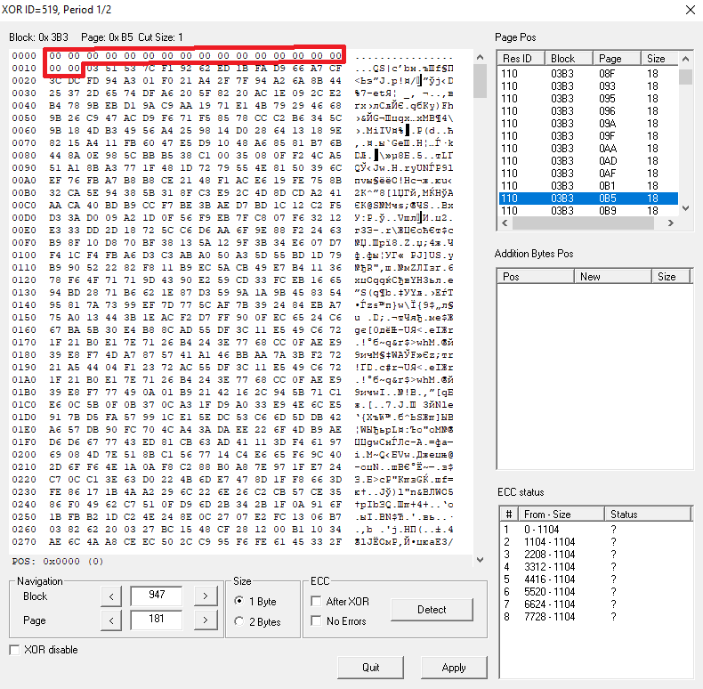This screenshot has height=689, width=703.
Task: Click the Pos column header in Addition Bytes
Action: pos(536,276)
